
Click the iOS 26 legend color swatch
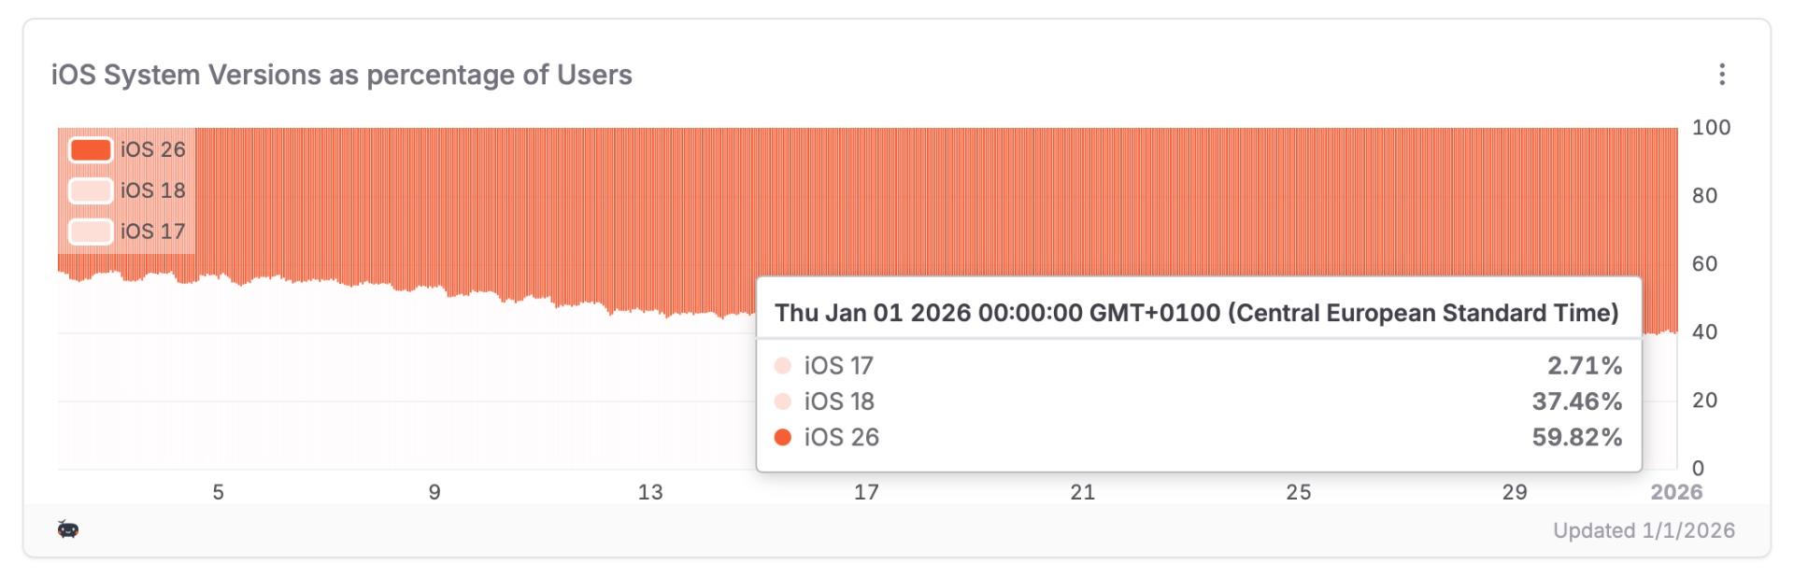(x=91, y=149)
